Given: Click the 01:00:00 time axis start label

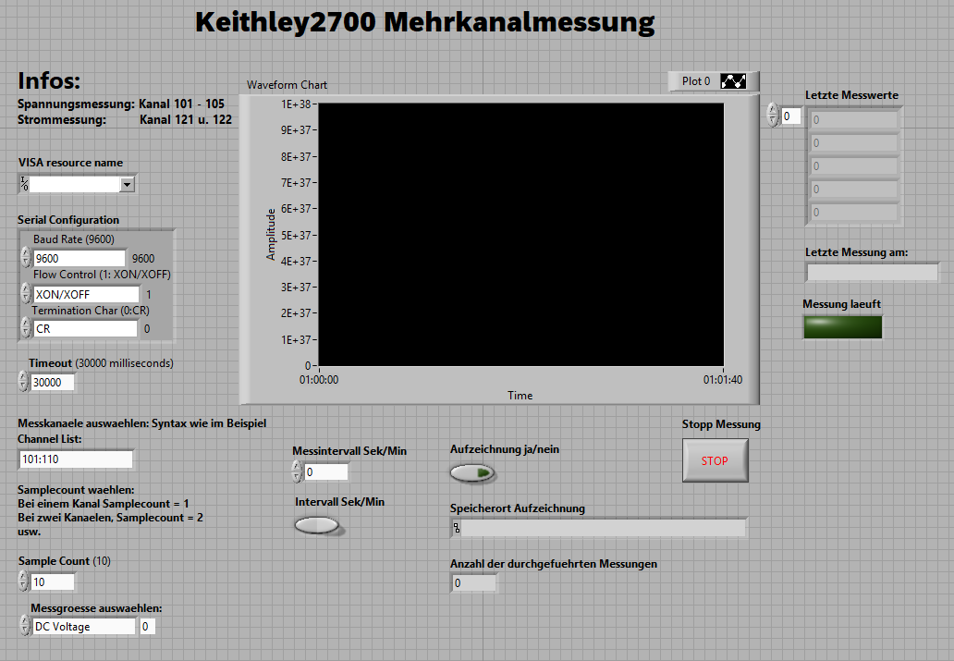Looking at the screenshot, I should (x=319, y=380).
